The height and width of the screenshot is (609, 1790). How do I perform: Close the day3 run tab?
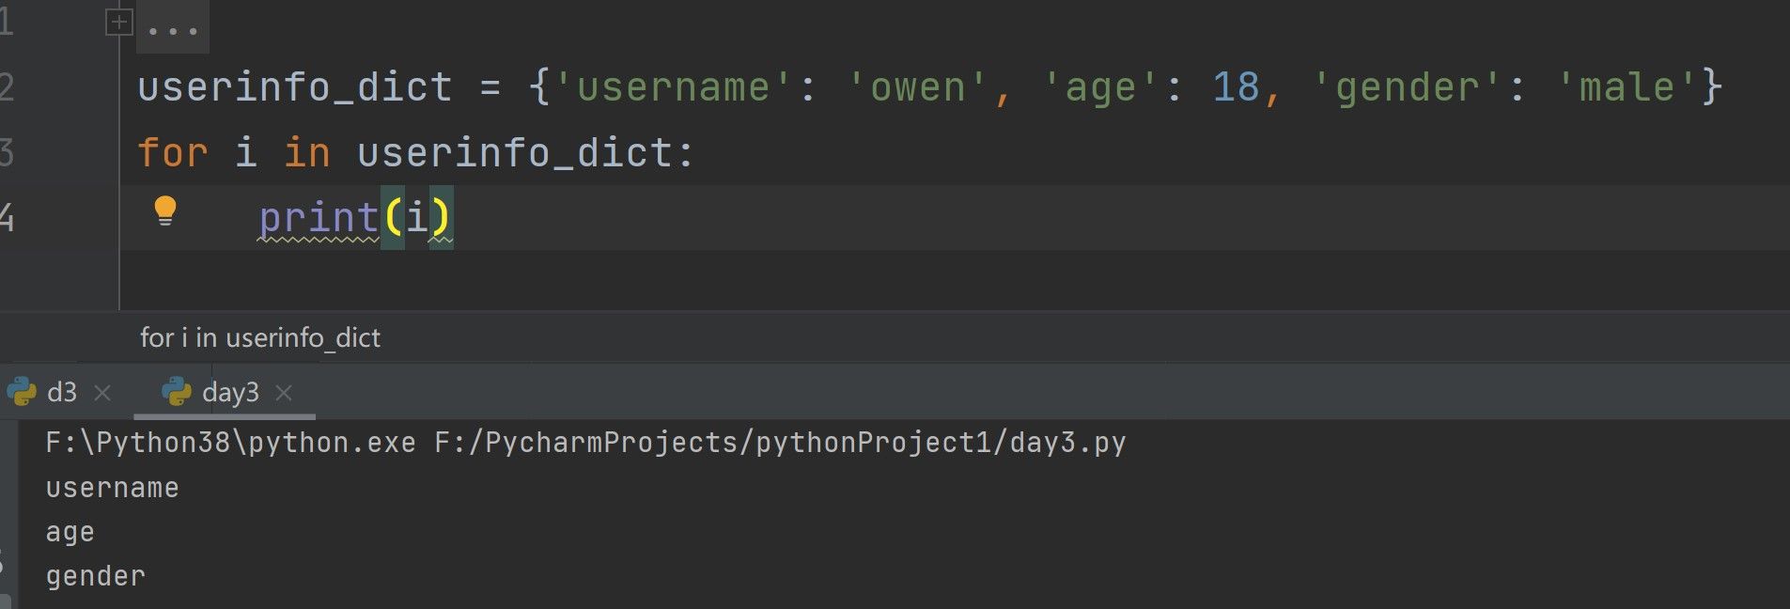click(284, 393)
